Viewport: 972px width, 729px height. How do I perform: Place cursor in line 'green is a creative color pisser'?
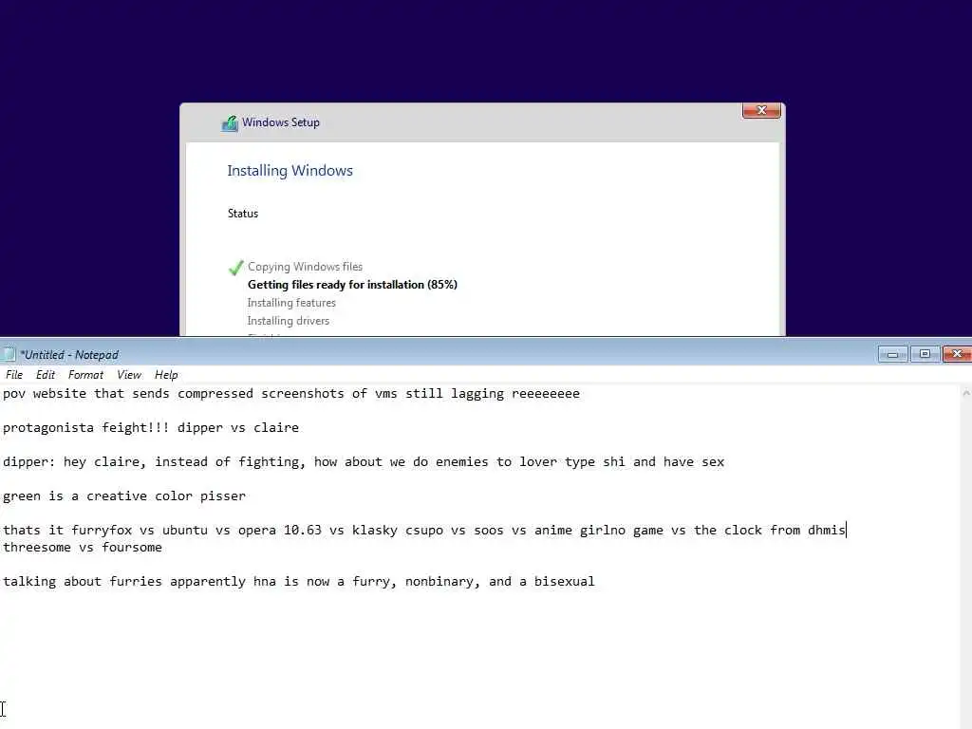124,495
